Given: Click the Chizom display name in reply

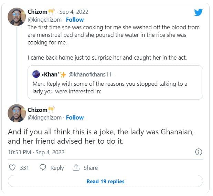Looking at the screenshot, I should [37, 110].
